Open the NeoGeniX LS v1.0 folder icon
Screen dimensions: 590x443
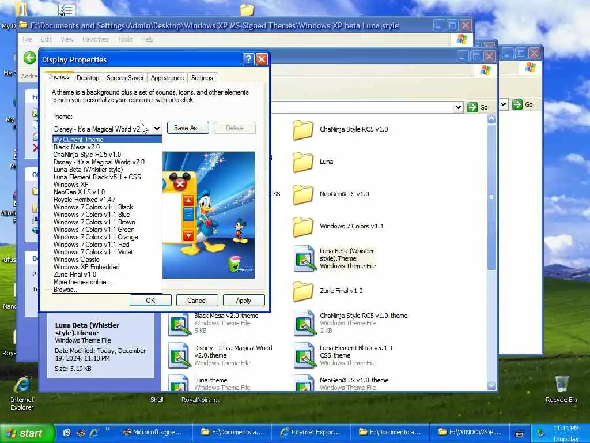tap(303, 194)
